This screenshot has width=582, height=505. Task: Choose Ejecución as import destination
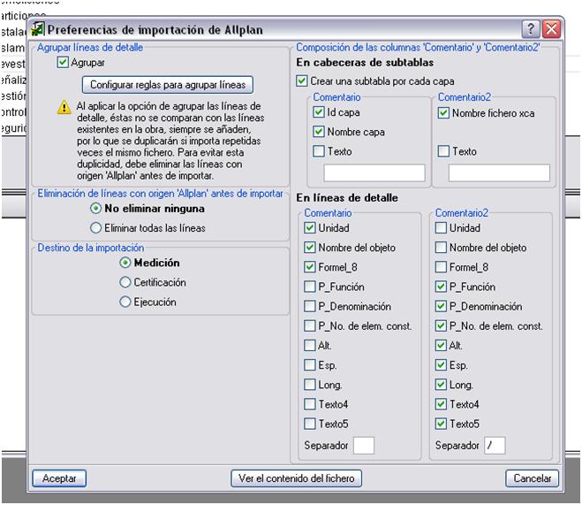125,302
